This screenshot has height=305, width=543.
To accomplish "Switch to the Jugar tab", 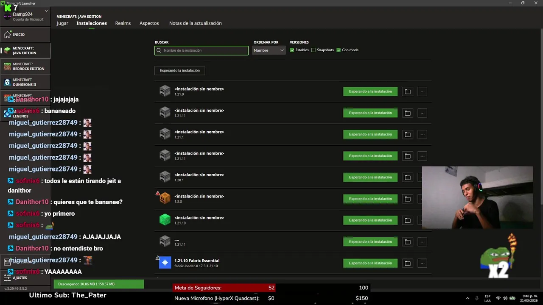I will 62,23.
